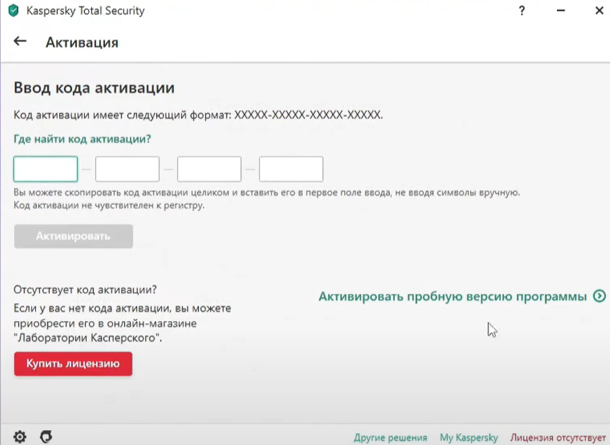Viewport: 610px width, 445px height.
Task: Open the My Kaspersky link
Action: tap(469, 438)
